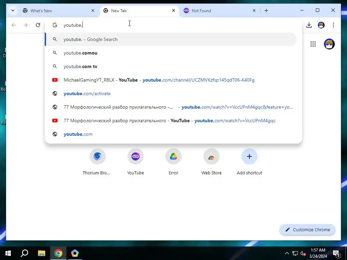Screen dimensions: 347x260
Task: Open the tab search dropdown arrow
Action: pyautogui.click(x=13, y=10)
